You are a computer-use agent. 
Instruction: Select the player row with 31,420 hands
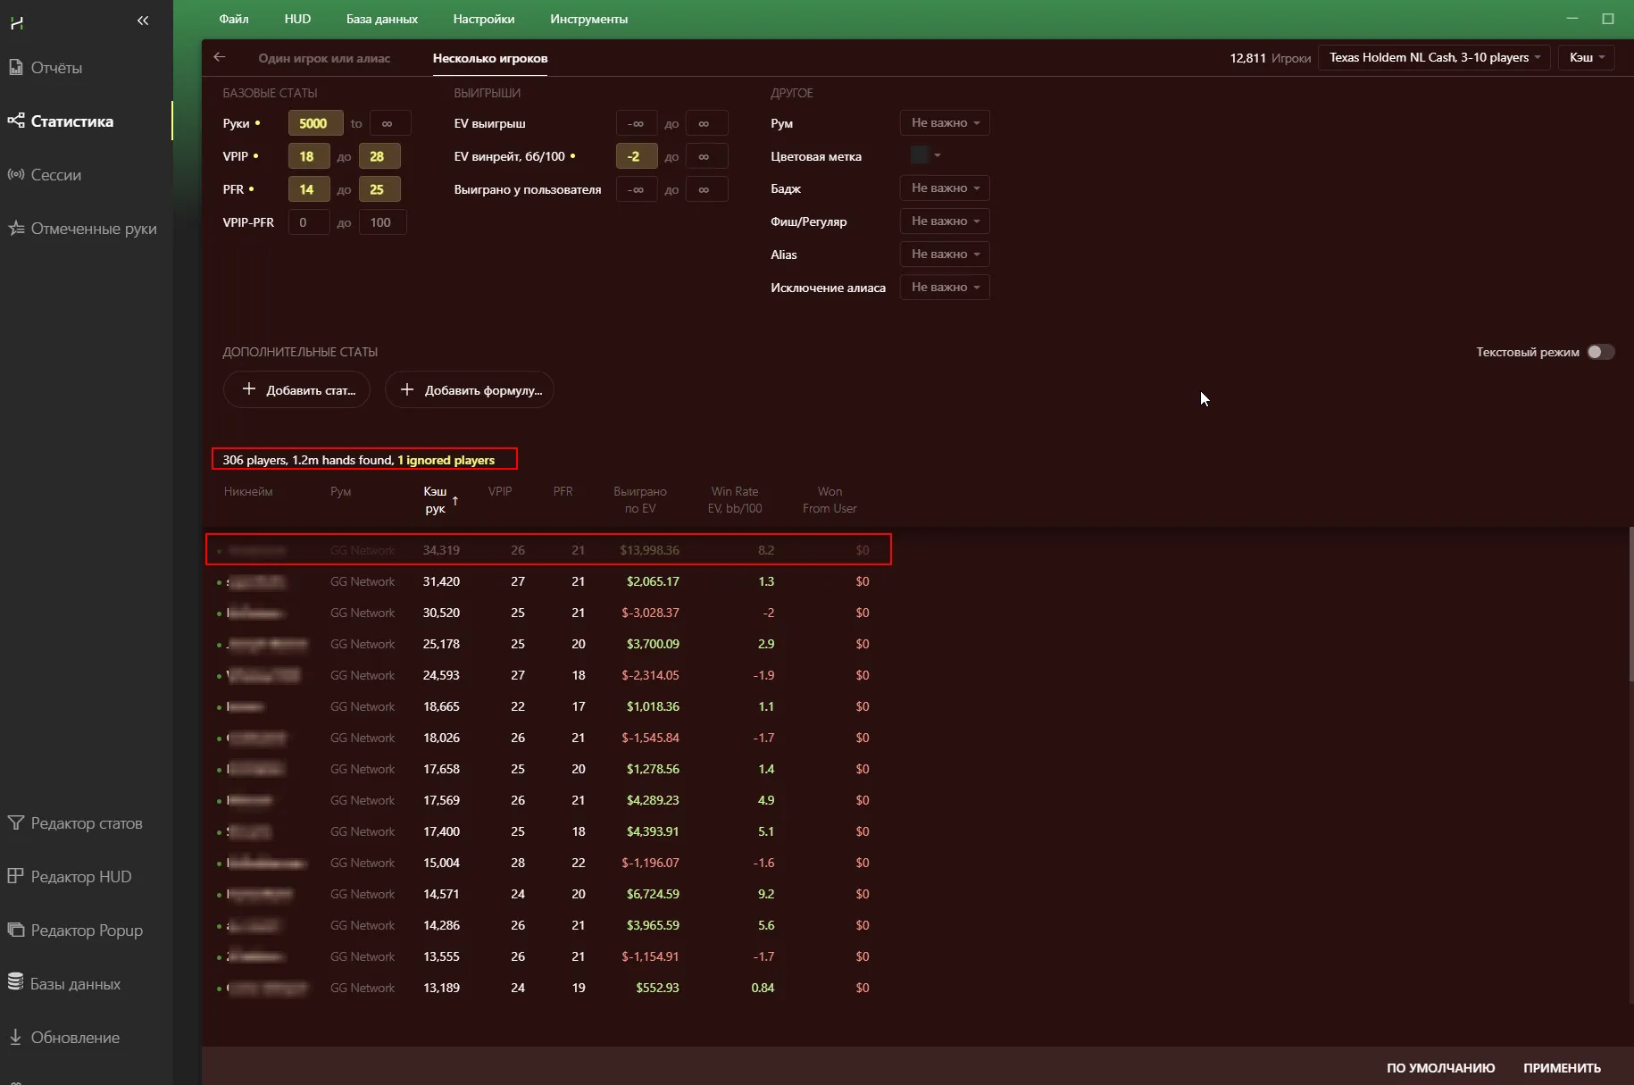(x=548, y=581)
